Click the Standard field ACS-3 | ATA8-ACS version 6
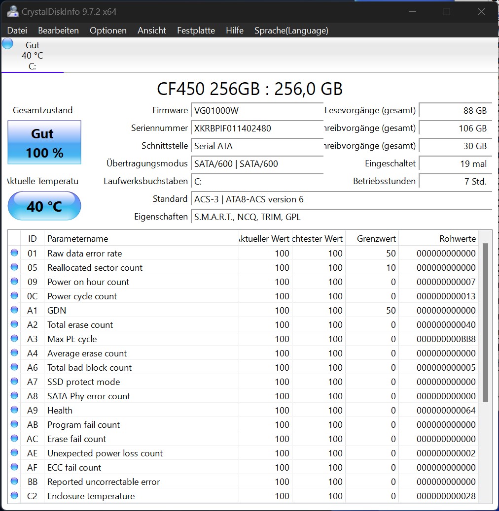The image size is (499, 511). coord(341,199)
